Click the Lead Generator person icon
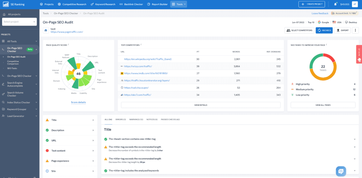The image size is (362, 178). [3, 116]
